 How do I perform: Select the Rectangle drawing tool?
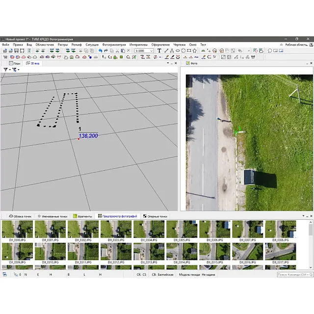point(189,51)
